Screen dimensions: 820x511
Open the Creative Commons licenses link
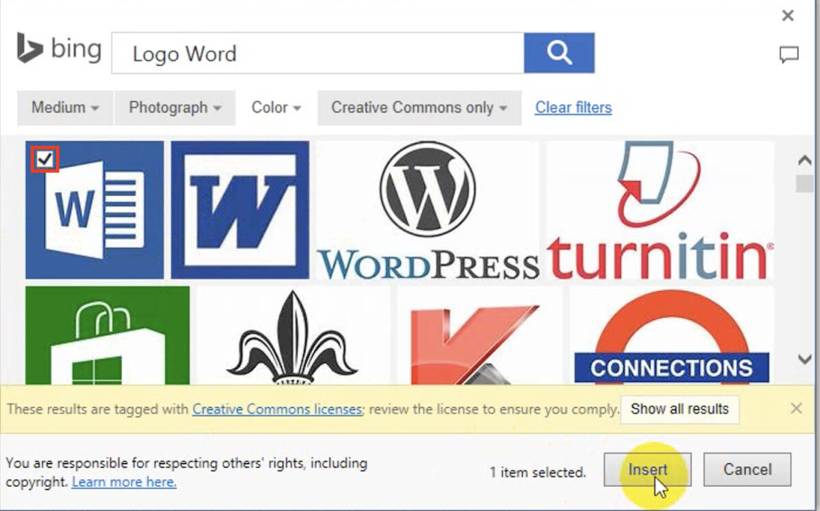pos(277,409)
